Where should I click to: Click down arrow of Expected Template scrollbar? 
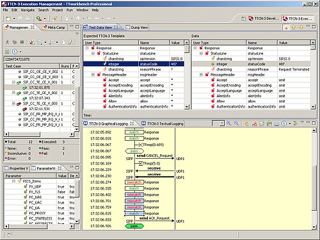click(x=186, y=107)
